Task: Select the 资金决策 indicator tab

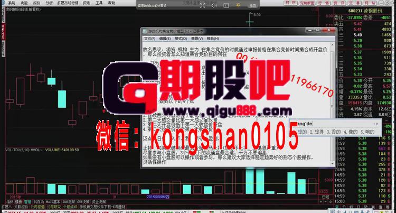Action: 99,202
